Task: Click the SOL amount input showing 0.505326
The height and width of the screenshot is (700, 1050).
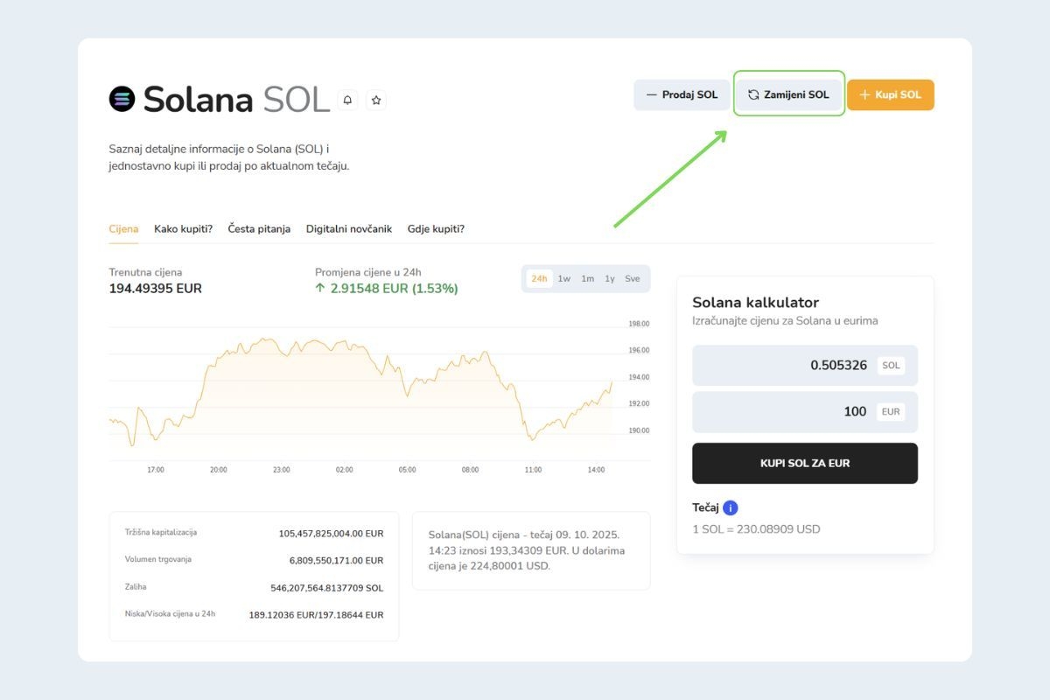Action: click(822, 365)
